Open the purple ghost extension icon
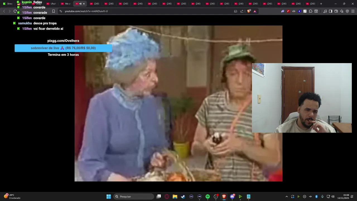Screen dimensions: 357x201 283,11
